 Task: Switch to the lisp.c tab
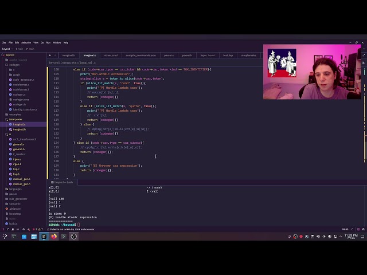coord(208,56)
